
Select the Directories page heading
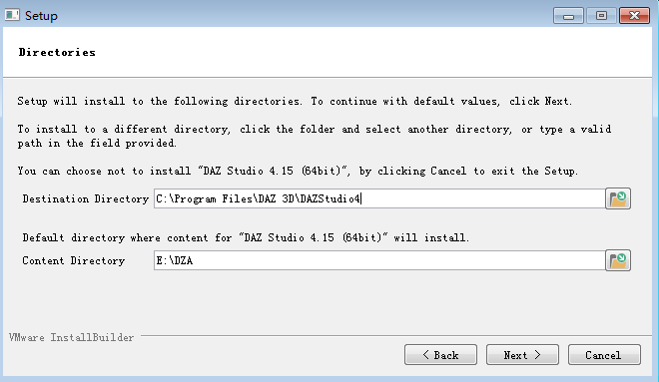point(57,53)
